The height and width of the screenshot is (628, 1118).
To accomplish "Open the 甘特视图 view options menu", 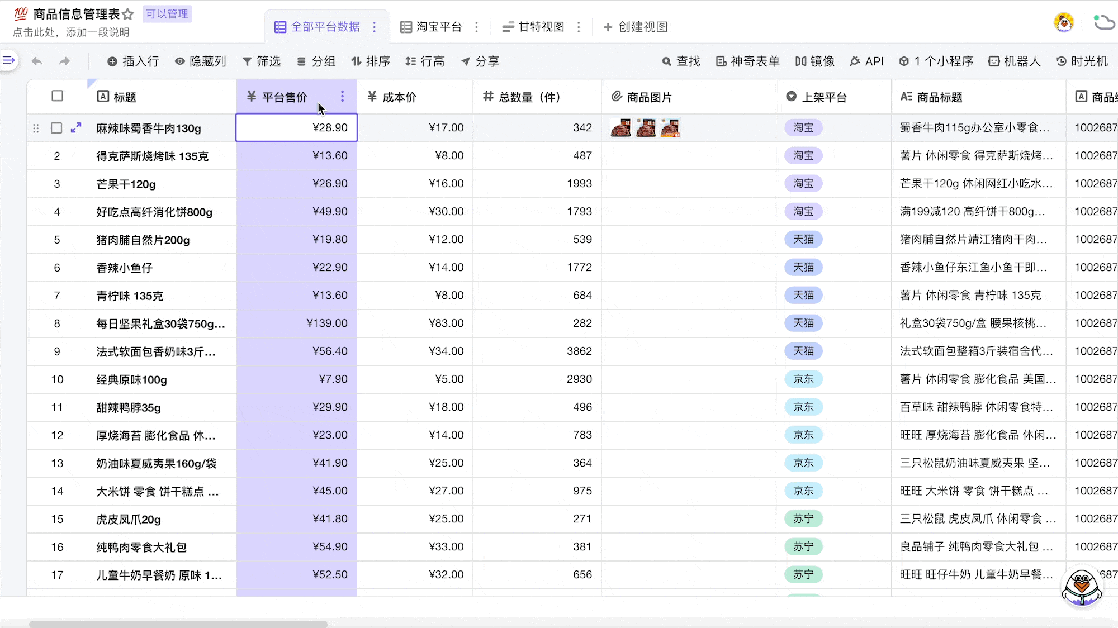I will (579, 27).
